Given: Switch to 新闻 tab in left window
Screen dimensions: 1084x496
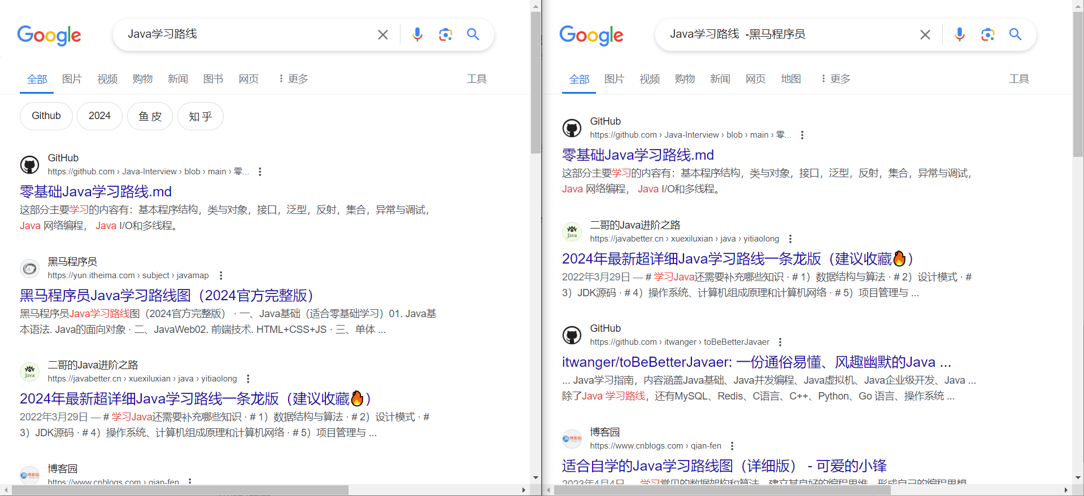Looking at the screenshot, I should coord(178,79).
